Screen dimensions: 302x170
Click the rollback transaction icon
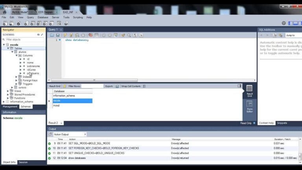(x=110, y=35)
